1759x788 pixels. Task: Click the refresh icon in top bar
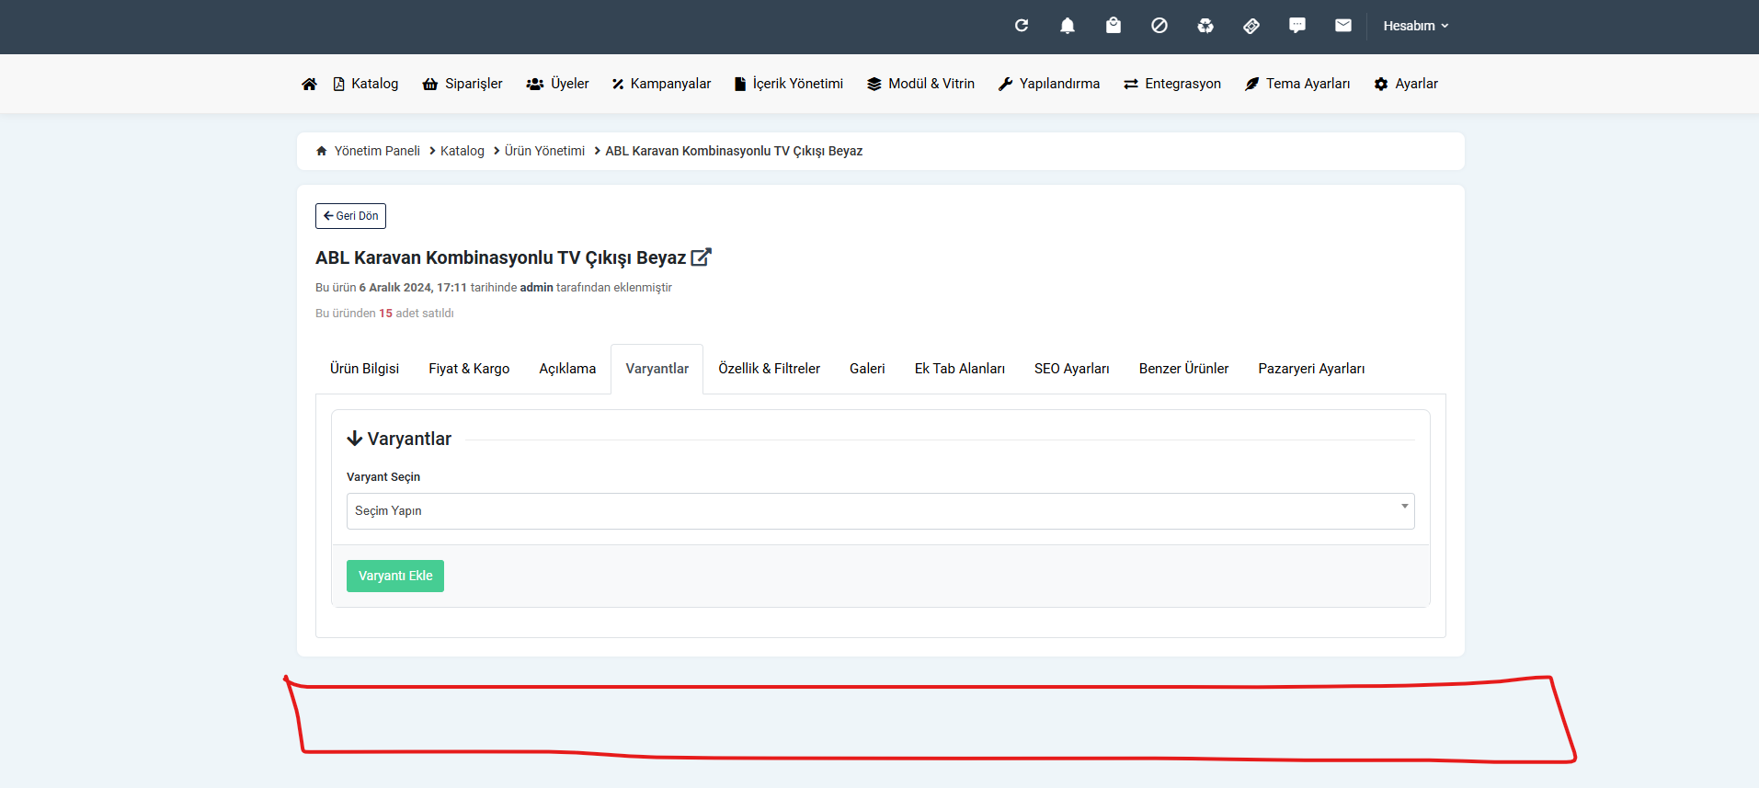(1021, 26)
